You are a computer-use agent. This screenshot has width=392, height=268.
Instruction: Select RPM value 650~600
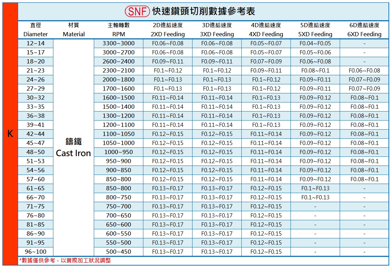coord(119,224)
